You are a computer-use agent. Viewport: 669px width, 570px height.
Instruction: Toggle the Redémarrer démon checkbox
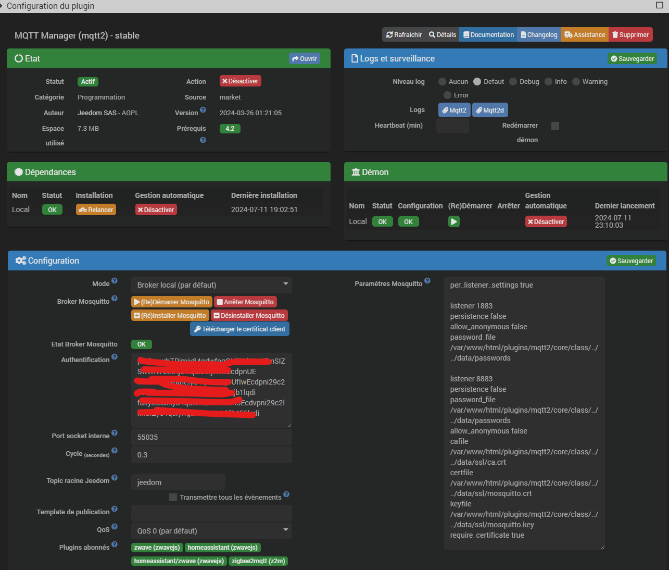(555, 126)
